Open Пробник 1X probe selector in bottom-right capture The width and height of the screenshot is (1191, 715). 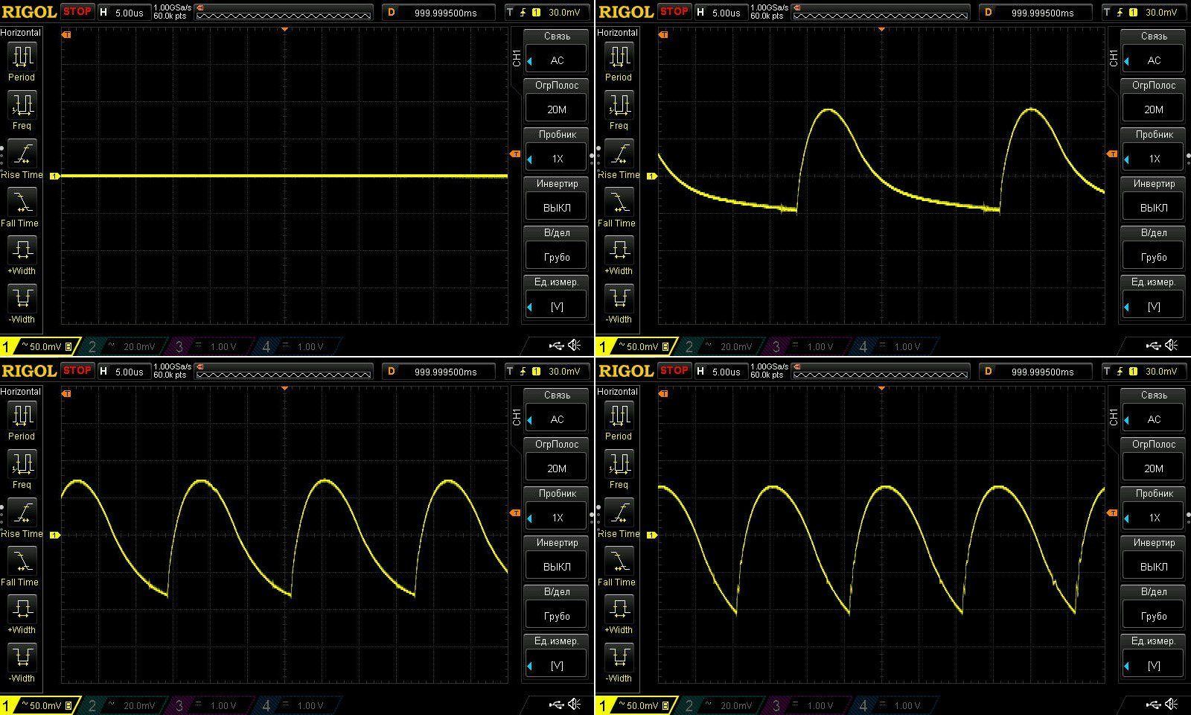click(x=1154, y=518)
